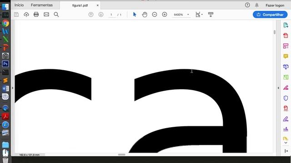Open the Comment tool
The image size is (291, 163).
[286, 56]
